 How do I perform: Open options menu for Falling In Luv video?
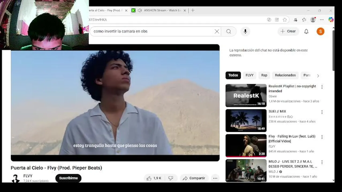click(x=322, y=137)
